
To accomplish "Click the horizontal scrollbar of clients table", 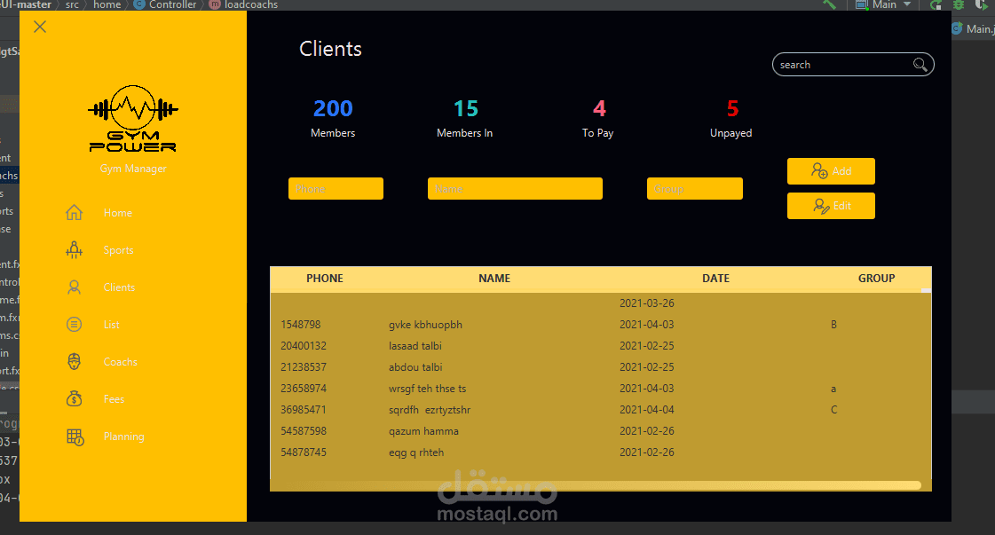I will [596, 485].
